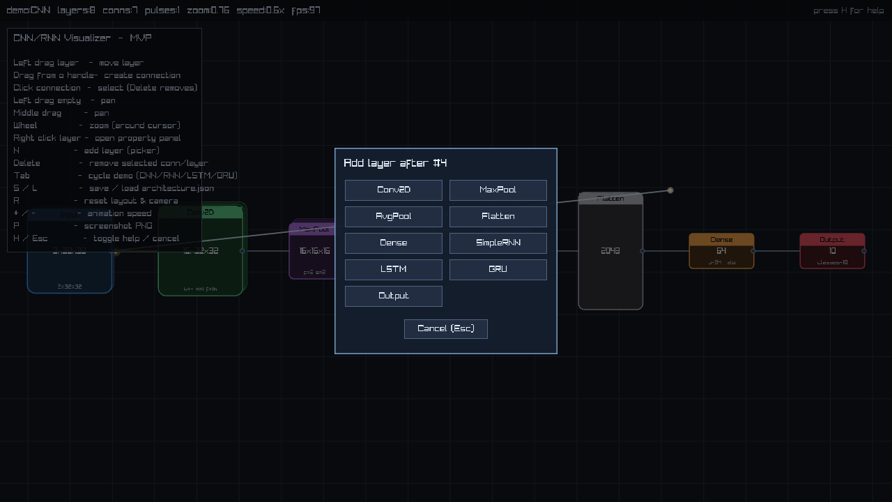Click the Output node right handle
This screenshot has width=892, height=502.
point(864,251)
